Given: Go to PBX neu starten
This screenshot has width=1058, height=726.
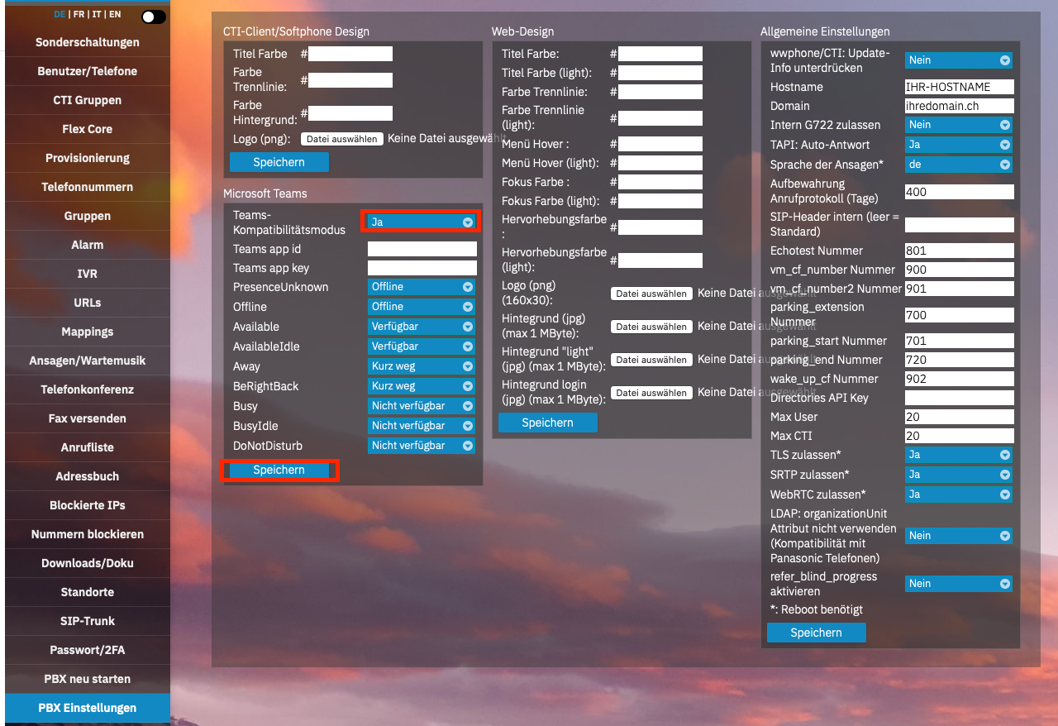Looking at the screenshot, I should (88, 679).
